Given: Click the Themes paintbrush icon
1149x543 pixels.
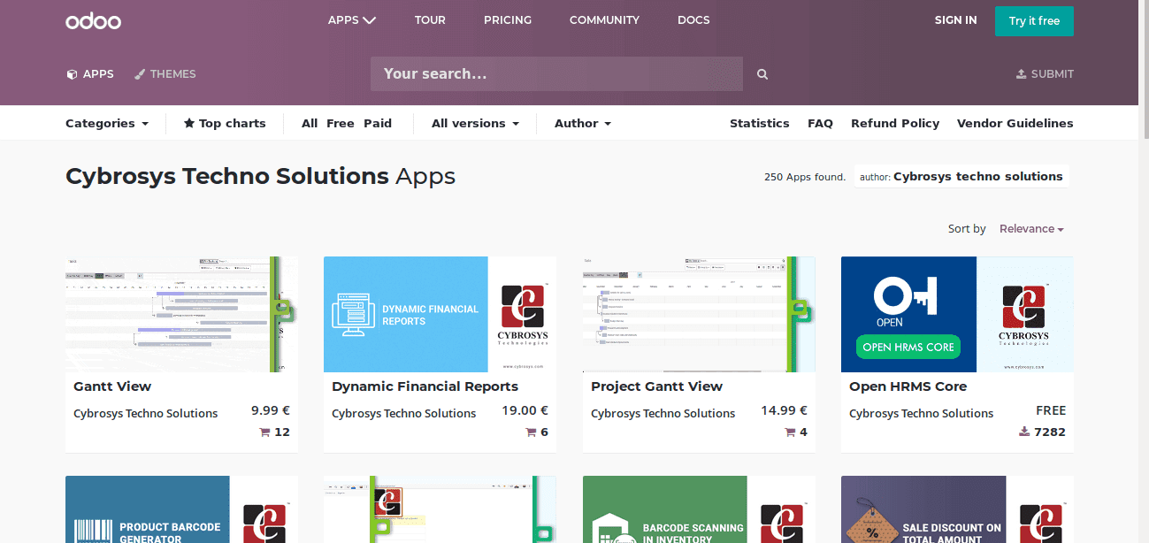Looking at the screenshot, I should click(x=140, y=74).
